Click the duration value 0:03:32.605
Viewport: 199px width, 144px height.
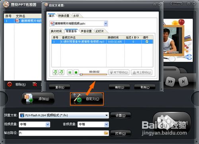click(115, 42)
